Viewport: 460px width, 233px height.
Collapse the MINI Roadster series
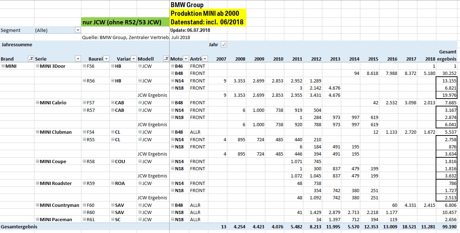(x=38, y=183)
